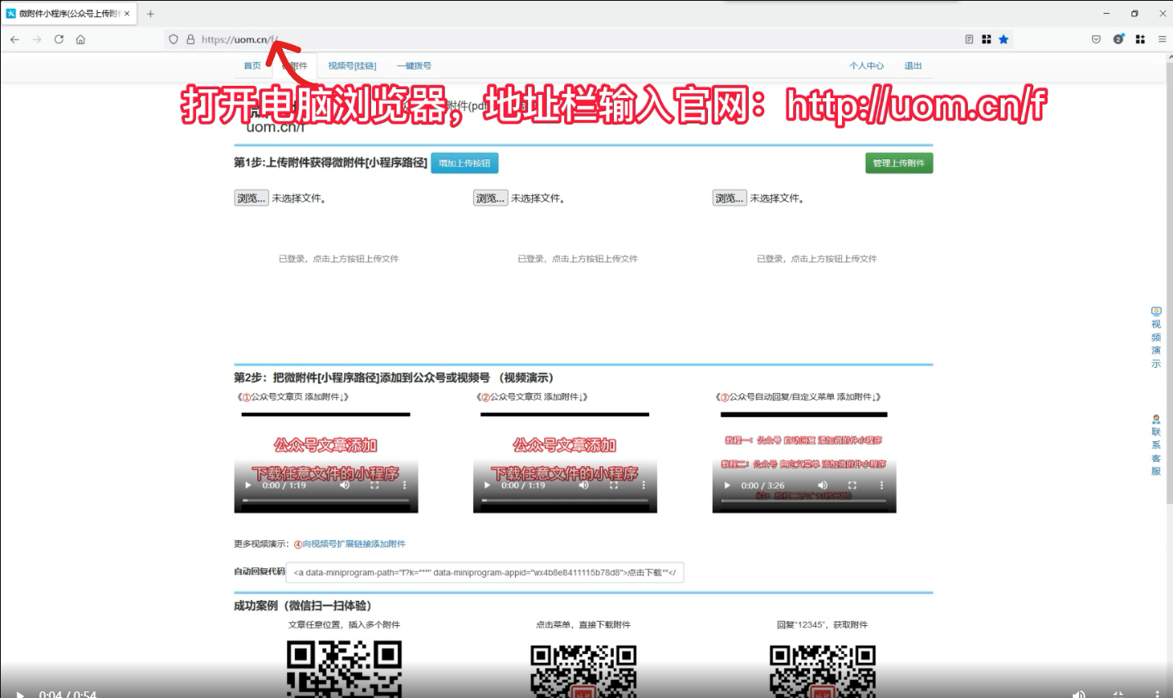Screen dimensions: 1173x698
Task: Open the extensions grid icon in toolbar
Action: (x=1140, y=39)
